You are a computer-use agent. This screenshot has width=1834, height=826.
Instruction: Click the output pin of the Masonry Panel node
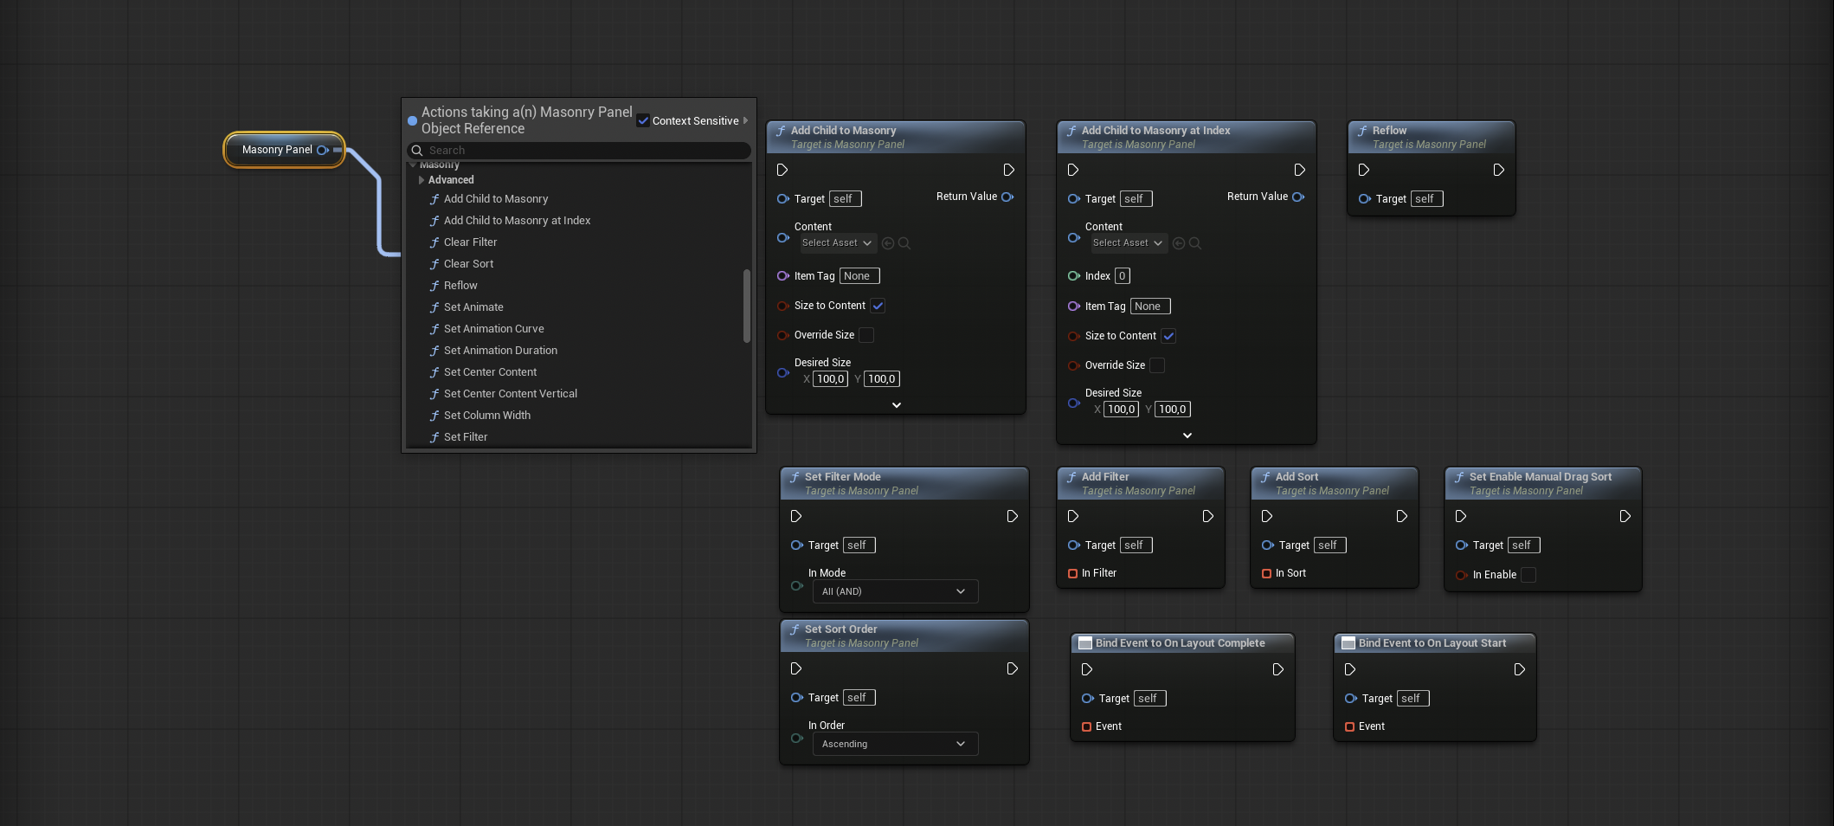(323, 150)
